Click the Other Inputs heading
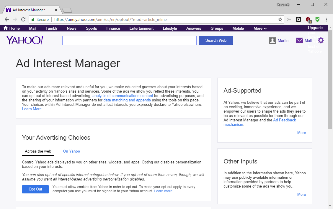This screenshot has height=209, width=333. coord(240,161)
